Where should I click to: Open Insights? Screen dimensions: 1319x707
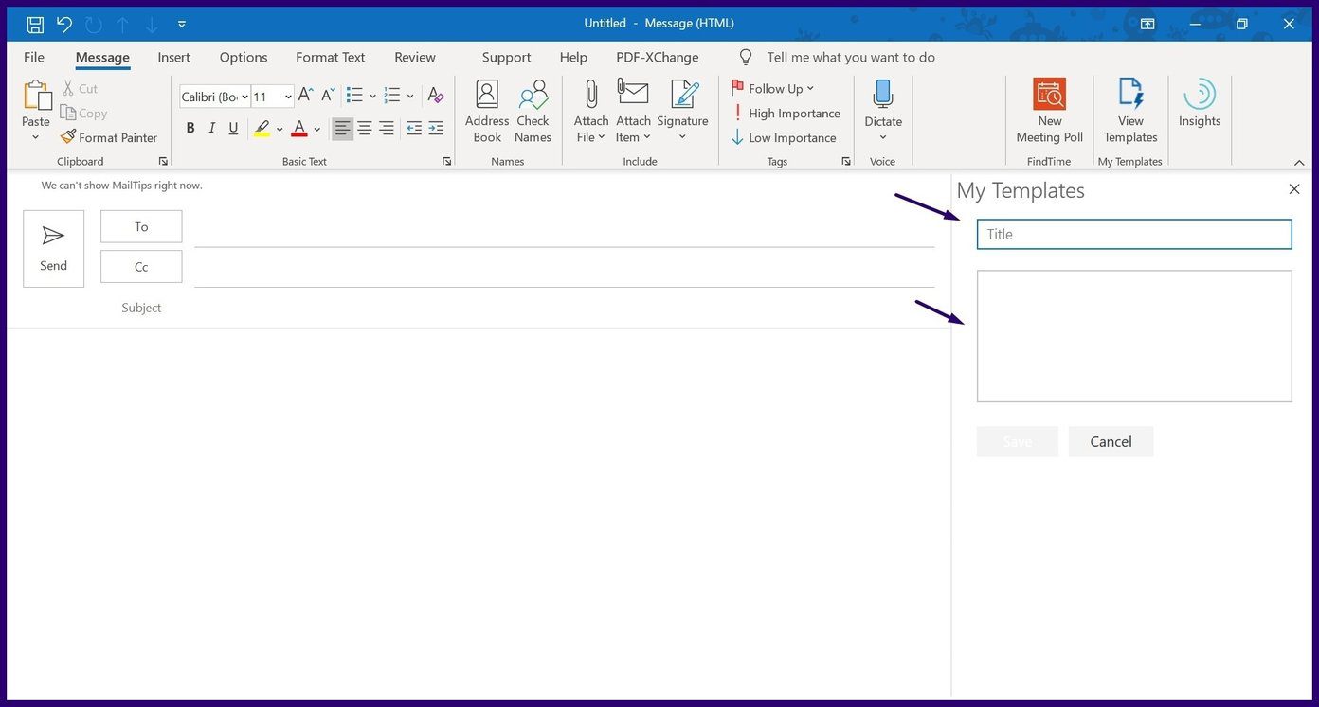(x=1200, y=104)
